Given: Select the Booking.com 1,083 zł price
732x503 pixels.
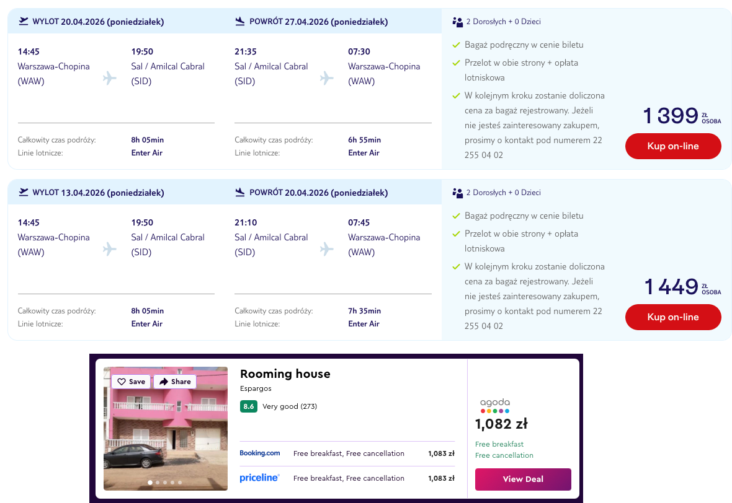Looking at the screenshot, I should [441, 453].
